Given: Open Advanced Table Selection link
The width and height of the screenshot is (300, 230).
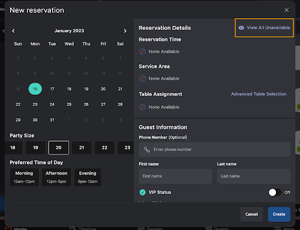Looking at the screenshot, I should tap(259, 94).
